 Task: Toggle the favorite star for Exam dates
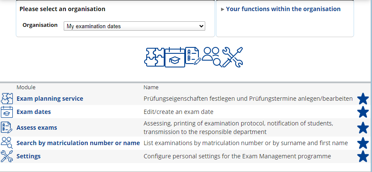coord(363,112)
